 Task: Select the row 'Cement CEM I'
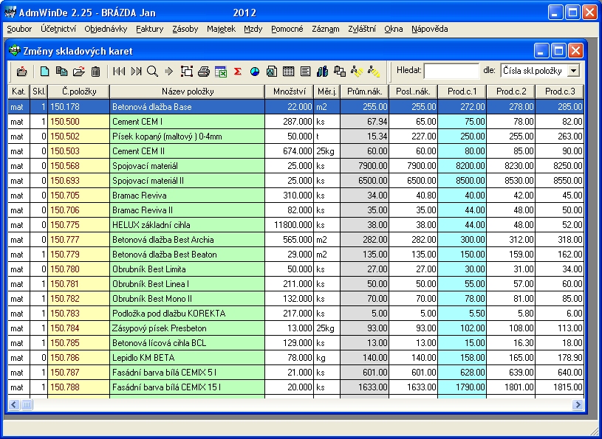(x=295, y=122)
